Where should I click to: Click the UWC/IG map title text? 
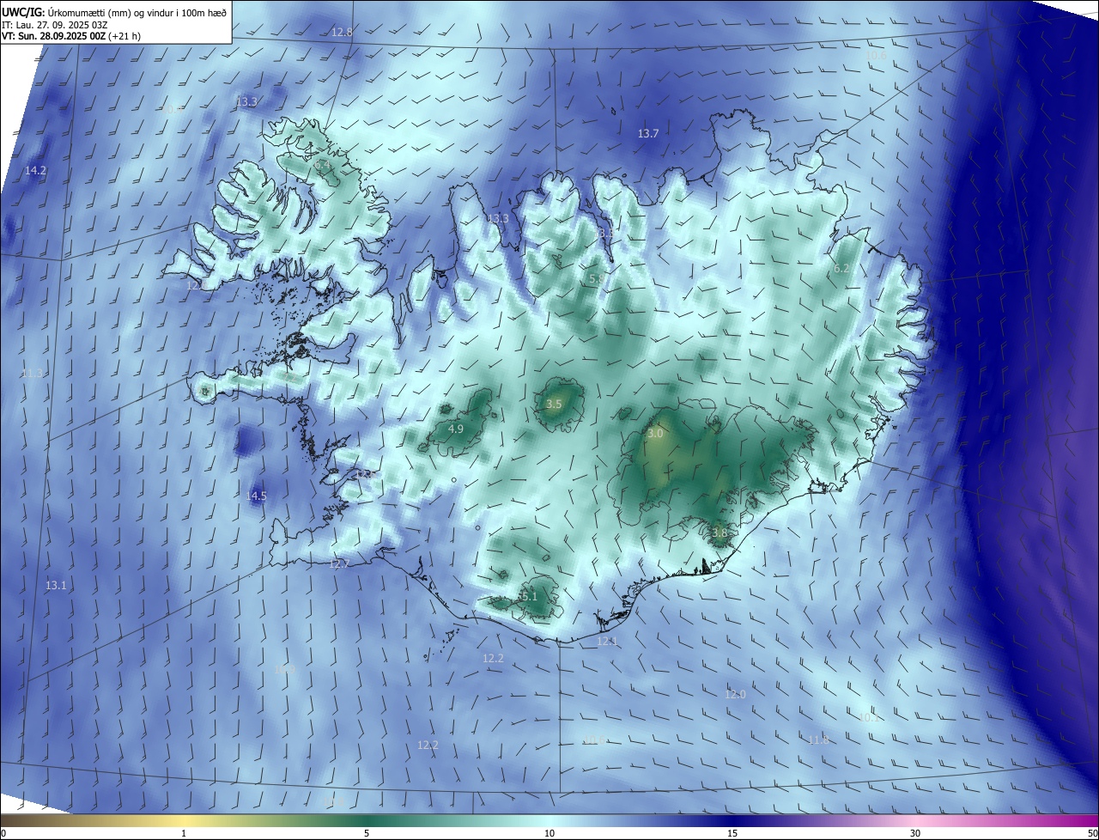tap(114, 11)
